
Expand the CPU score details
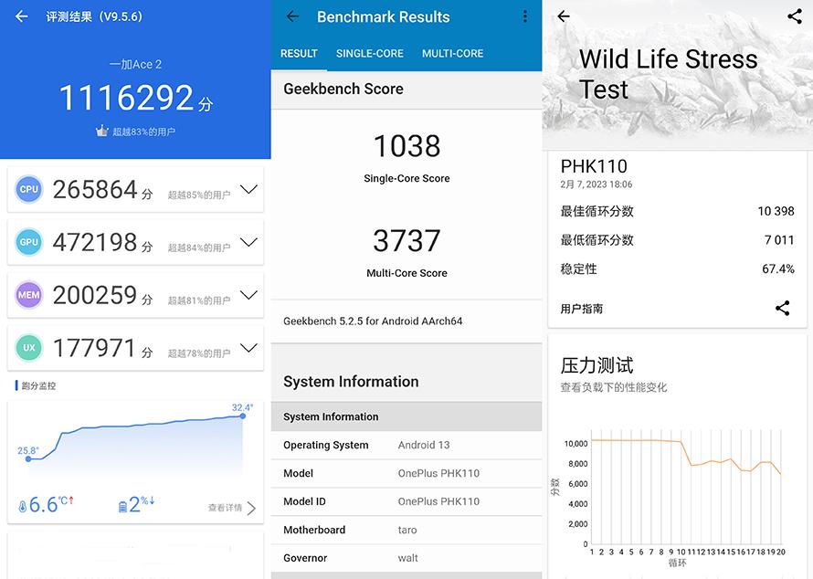click(248, 189)
